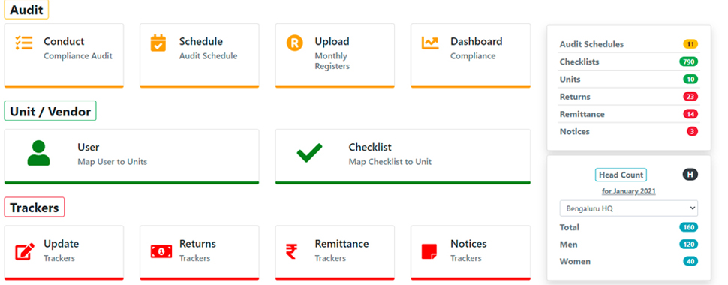Click the Compliance Dashboard chart icon
Image resolution: width=728 pixels, height=285 pixels.
[x=430, y=43]
